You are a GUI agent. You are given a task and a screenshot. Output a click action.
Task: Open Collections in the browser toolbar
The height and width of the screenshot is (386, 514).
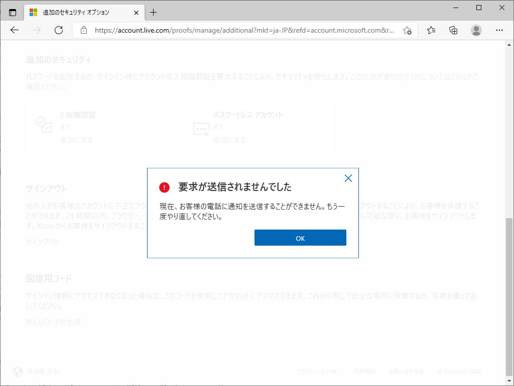pyautogui.click(x=453, y=30)
